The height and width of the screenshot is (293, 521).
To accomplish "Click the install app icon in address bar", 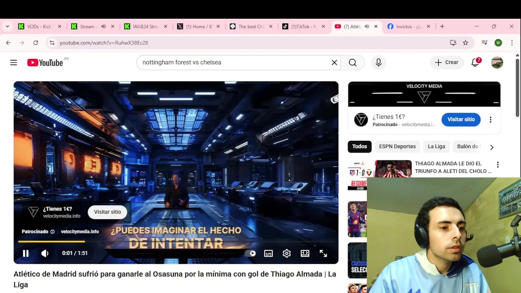I will [453, 43].
